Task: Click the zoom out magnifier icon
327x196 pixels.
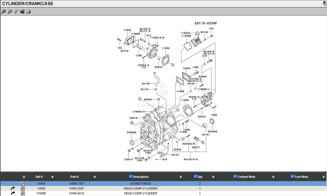Action: (10, 12)
